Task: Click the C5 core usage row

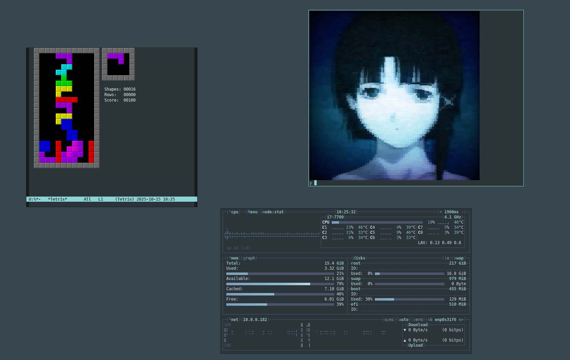Action: pos(393,232)
